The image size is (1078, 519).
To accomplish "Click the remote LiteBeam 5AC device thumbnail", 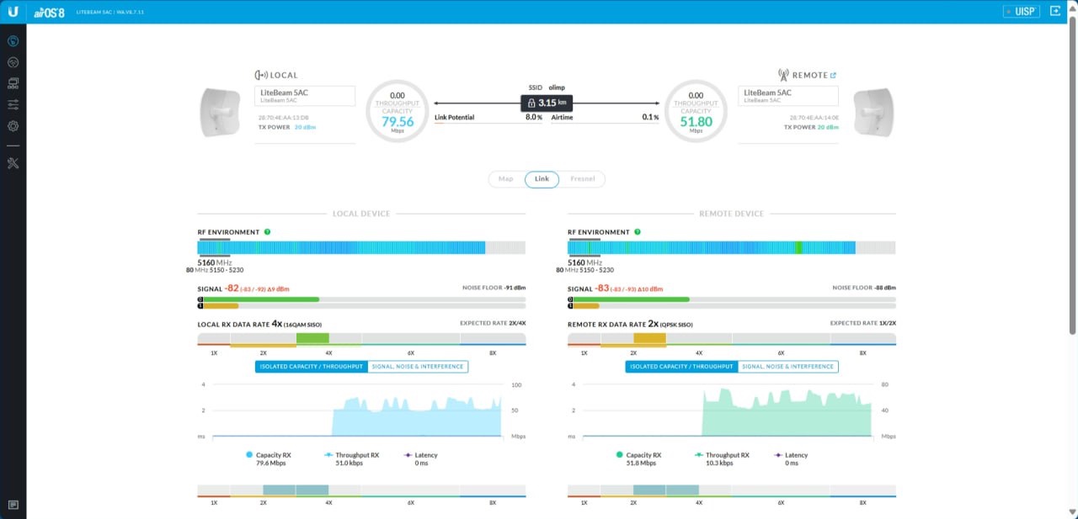I will tap(873, 112).
